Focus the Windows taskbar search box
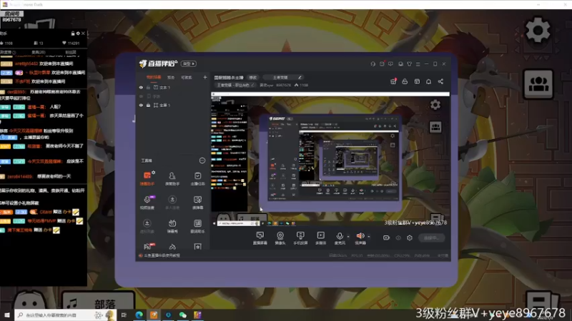Image resolution: width=572 pixels, height=321 pixels. [65, 315]
